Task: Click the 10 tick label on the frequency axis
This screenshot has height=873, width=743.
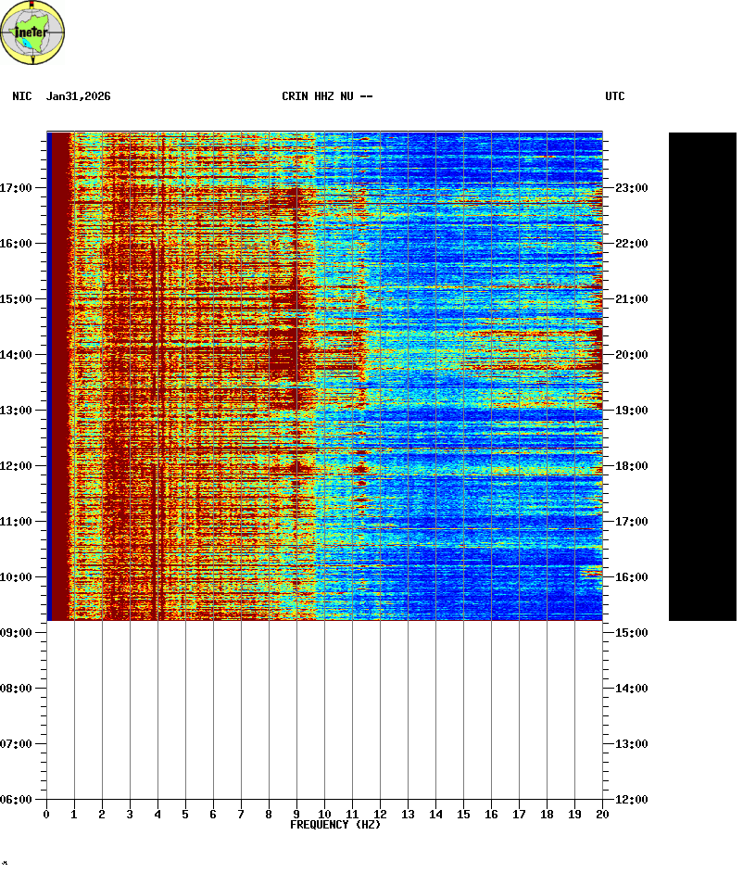Action: (x=324, y=815)
